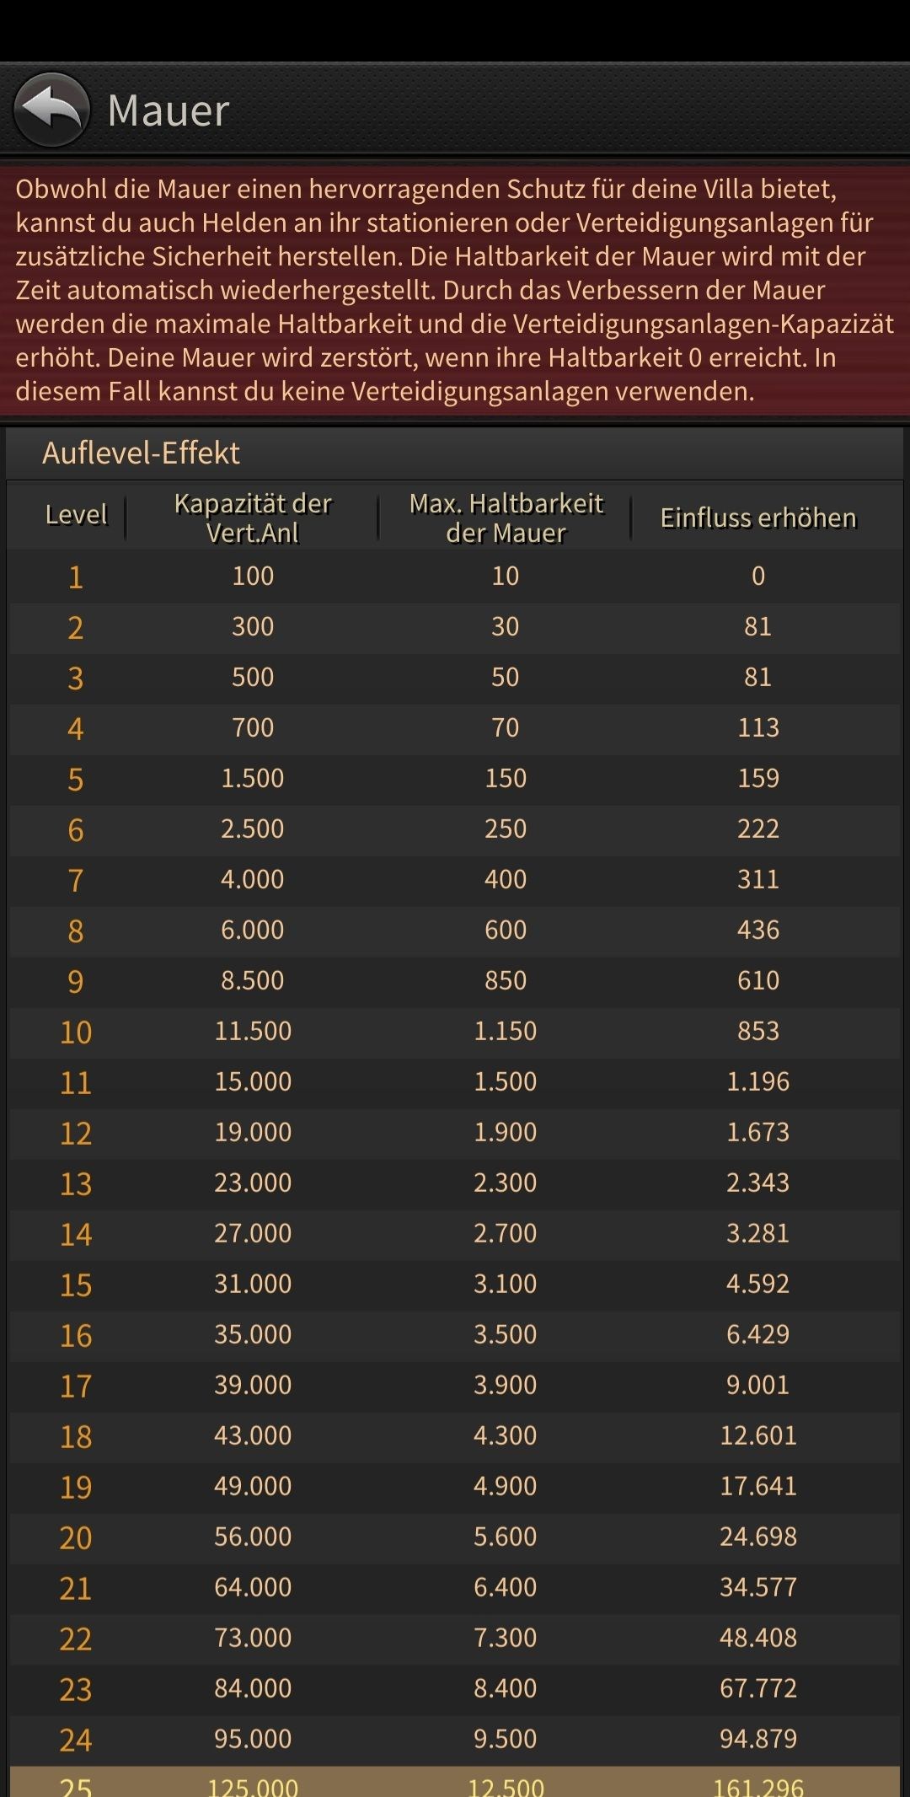Tap the highlighted Level 25 row
Screen dimensions: 910x1797
click(455, 1781)
